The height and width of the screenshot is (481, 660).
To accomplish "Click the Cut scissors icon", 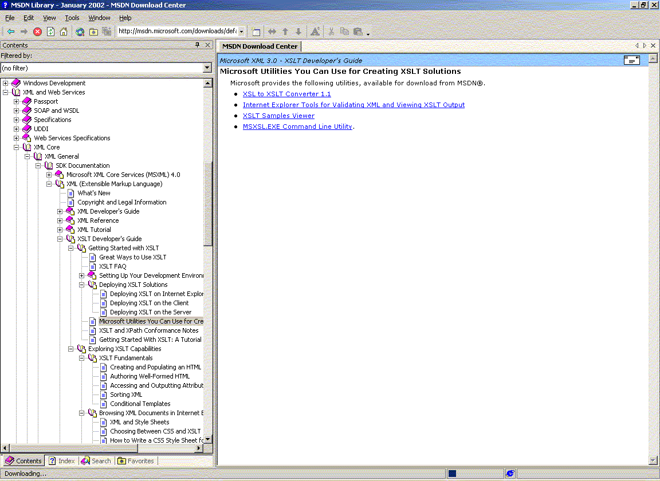I will 331,31.
